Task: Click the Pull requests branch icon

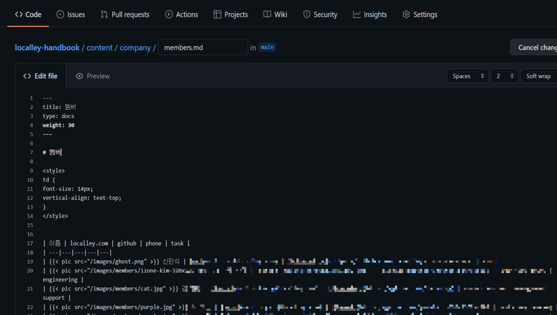Action: click(x=104, y=15)
